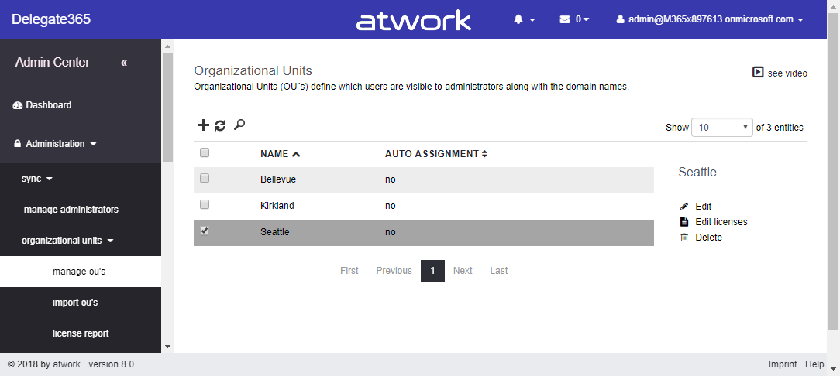Click the refresh icon above the table

pyautogui.click(x=221, y=125)
